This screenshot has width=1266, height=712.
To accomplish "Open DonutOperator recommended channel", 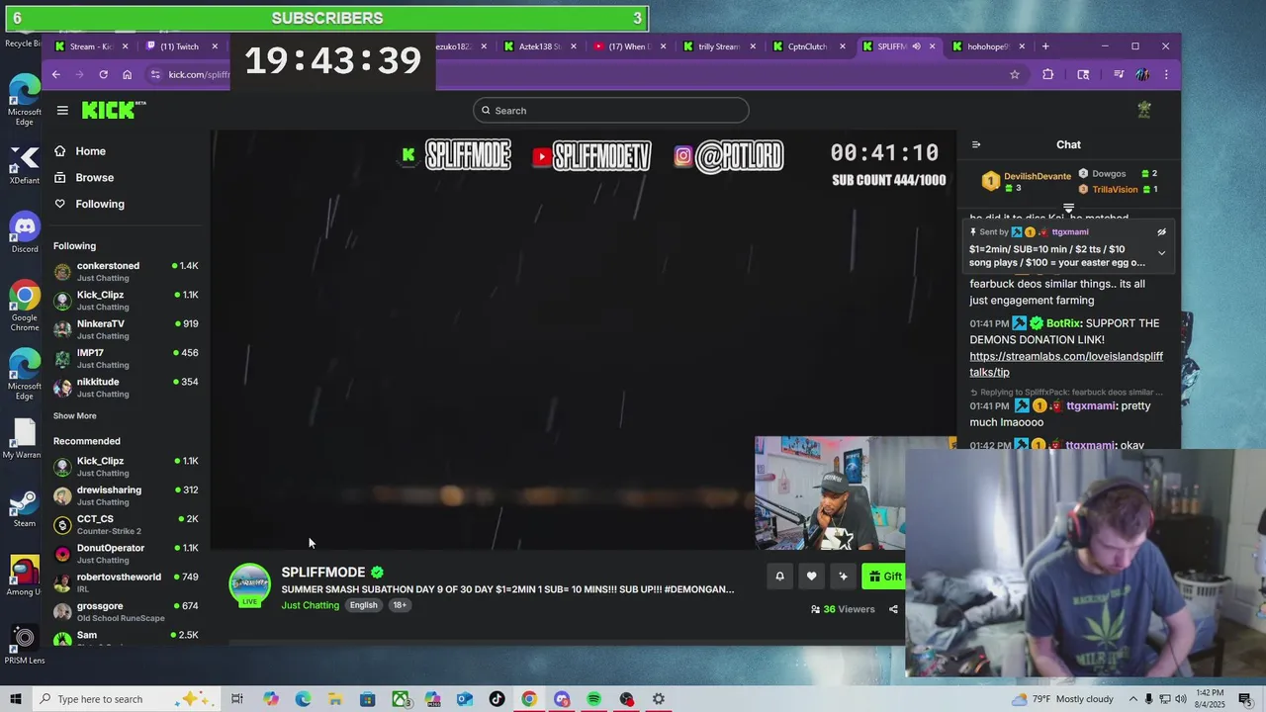I will point(126,553).
